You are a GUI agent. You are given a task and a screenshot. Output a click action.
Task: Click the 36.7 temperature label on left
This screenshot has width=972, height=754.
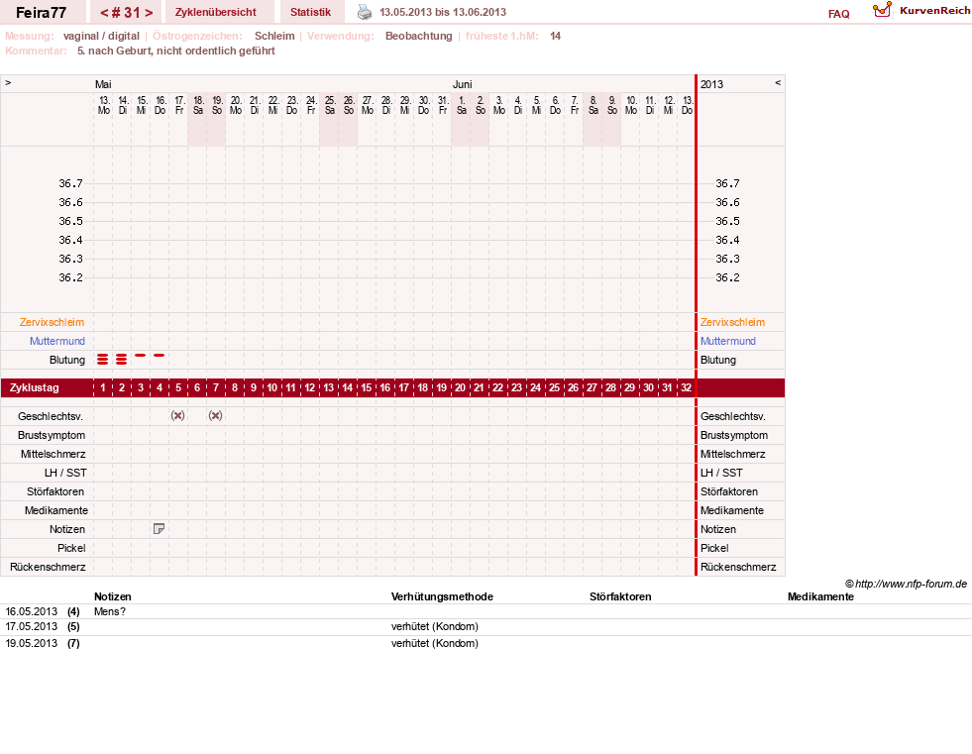[70, 183]
